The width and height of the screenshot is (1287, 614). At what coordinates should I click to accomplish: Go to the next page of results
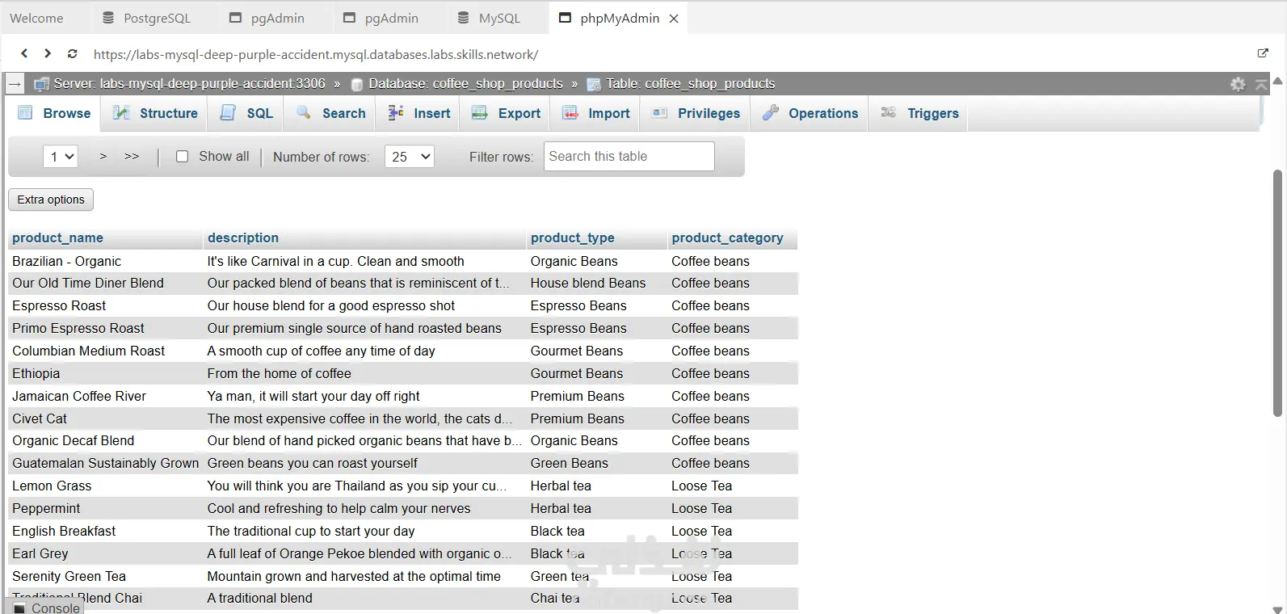tap(103, 157)
